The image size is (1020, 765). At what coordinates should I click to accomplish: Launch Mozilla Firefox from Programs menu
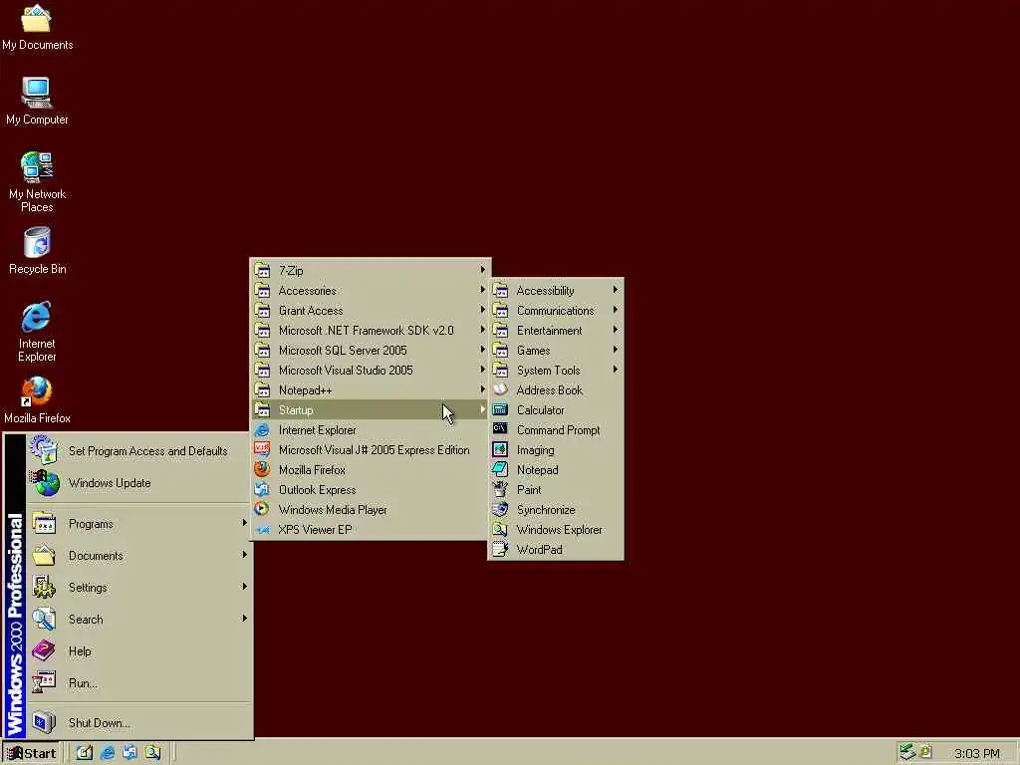click(x=371, y=470)
